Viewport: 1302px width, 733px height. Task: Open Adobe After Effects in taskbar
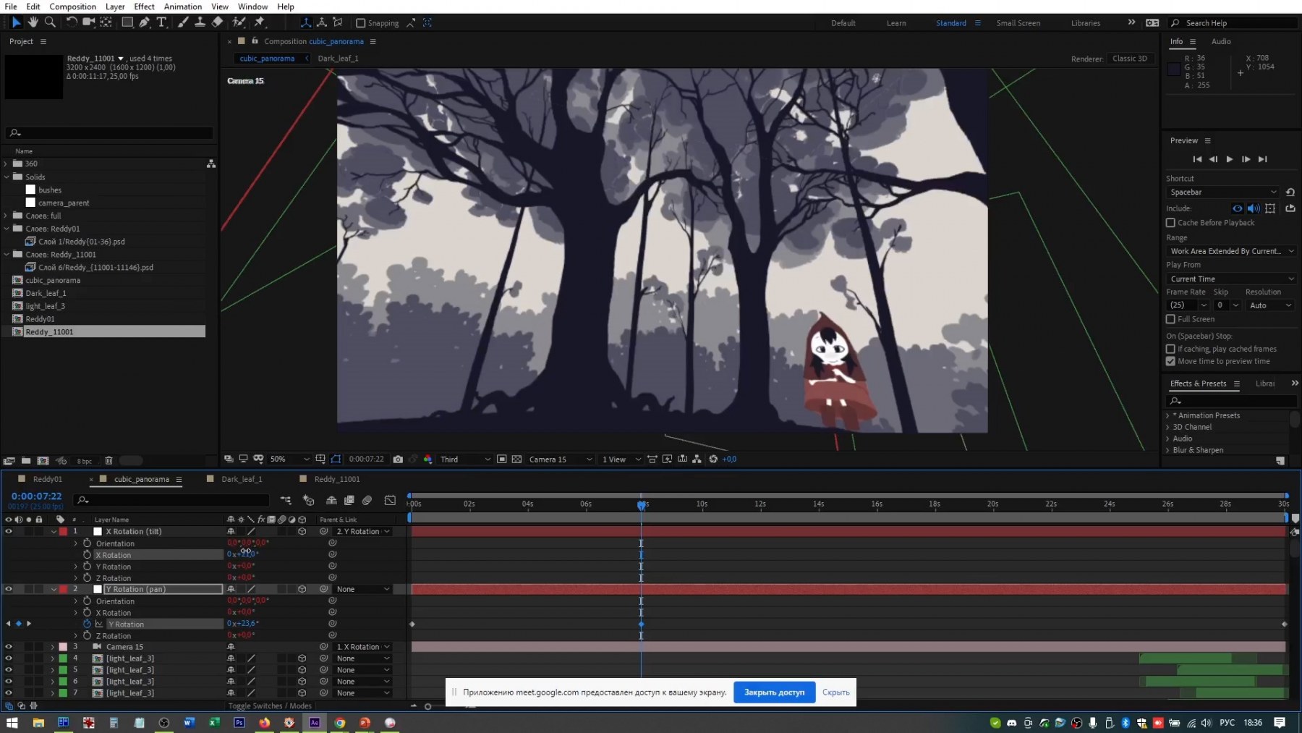315,722
